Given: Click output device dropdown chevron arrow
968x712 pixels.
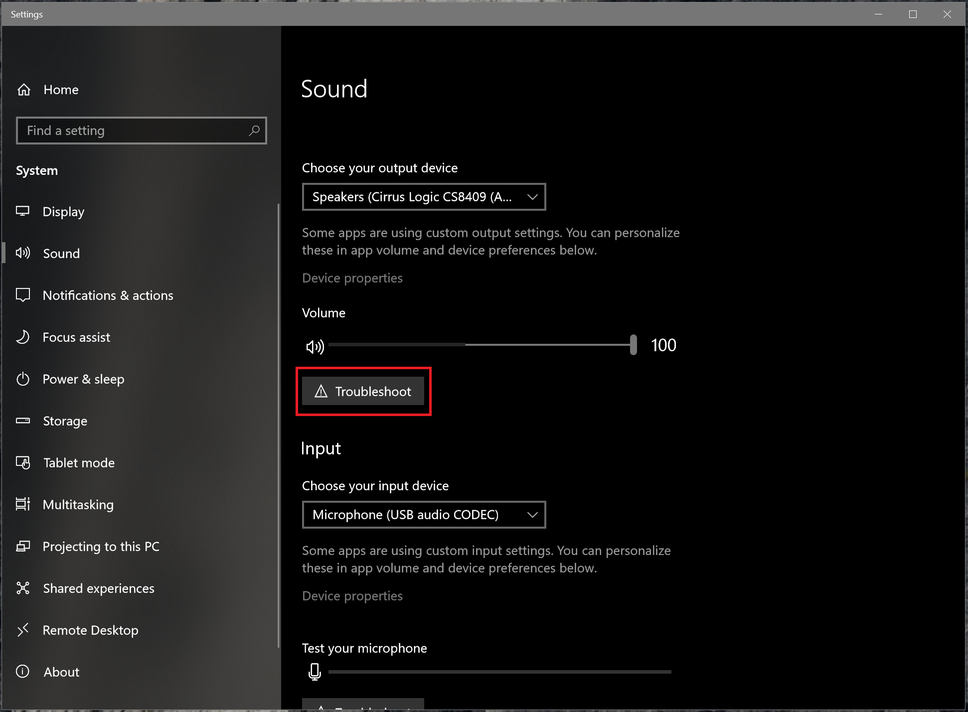Looking at the screenshot, I should coord(532,197).
